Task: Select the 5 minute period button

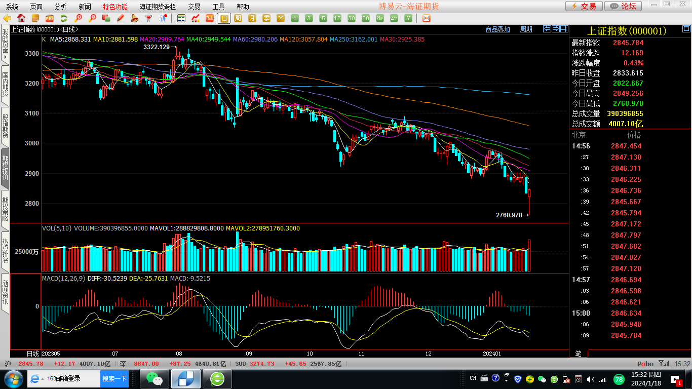Action: [323, 18]
